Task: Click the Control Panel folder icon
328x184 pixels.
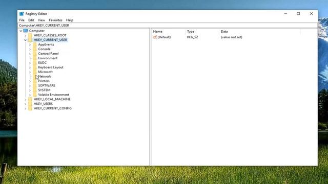Action: pos(35,54)
